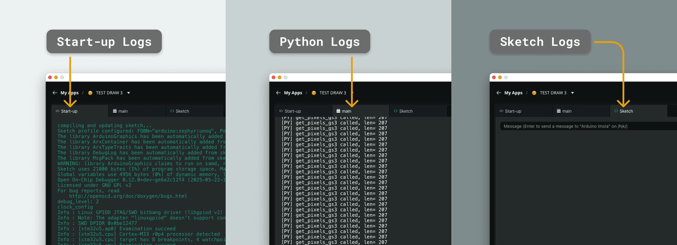Click the back arrow in the Start-up Logs window
677x245 pixels.
point(55,93)
